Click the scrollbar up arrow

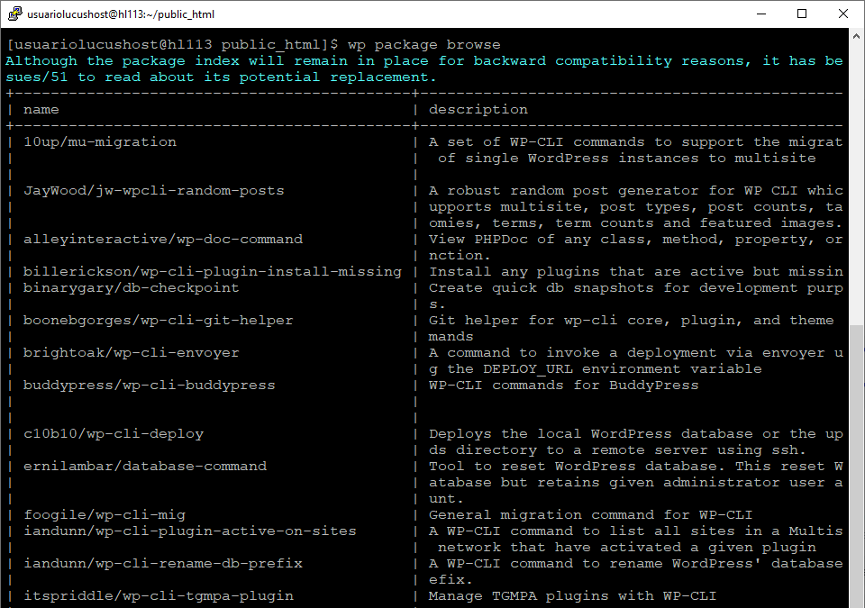(x=856, y=36)
